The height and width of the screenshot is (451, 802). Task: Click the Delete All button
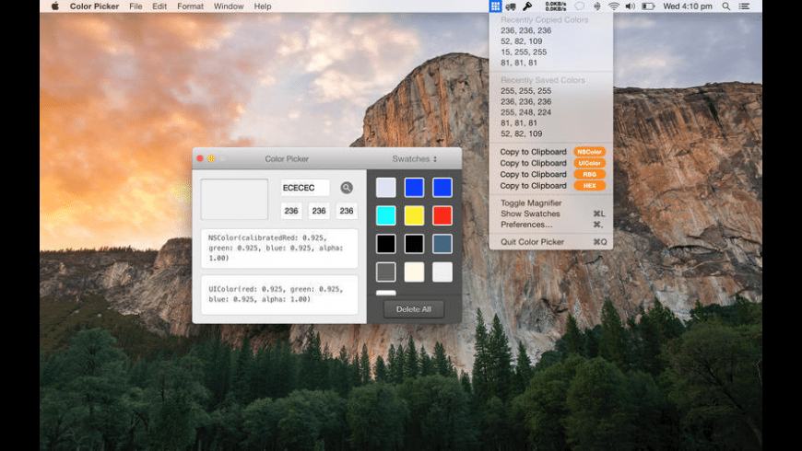pos(413,309)
